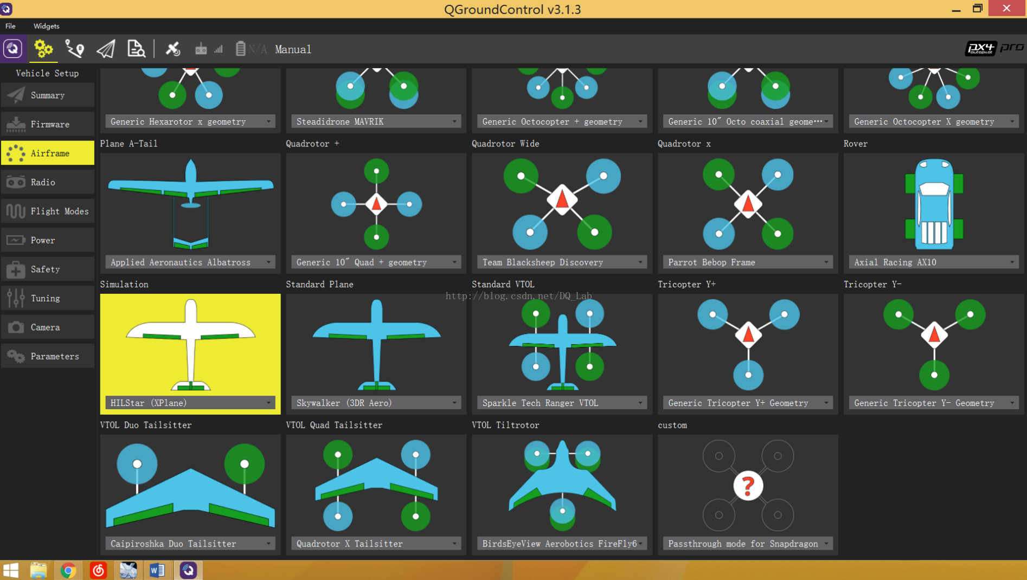Expand the Sparkle Tech Ranger VTOL dropdown
The width and height of the screenshot is (1027, 580).
pyautogui.click(x=562, y=403)
